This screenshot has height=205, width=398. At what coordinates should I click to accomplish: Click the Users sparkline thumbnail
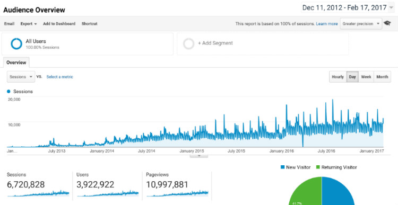point(108,193)
